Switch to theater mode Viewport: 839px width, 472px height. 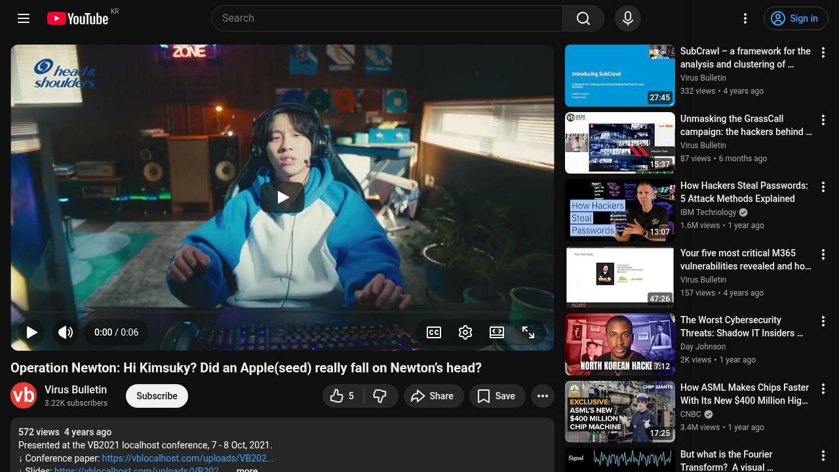(497, 332)
